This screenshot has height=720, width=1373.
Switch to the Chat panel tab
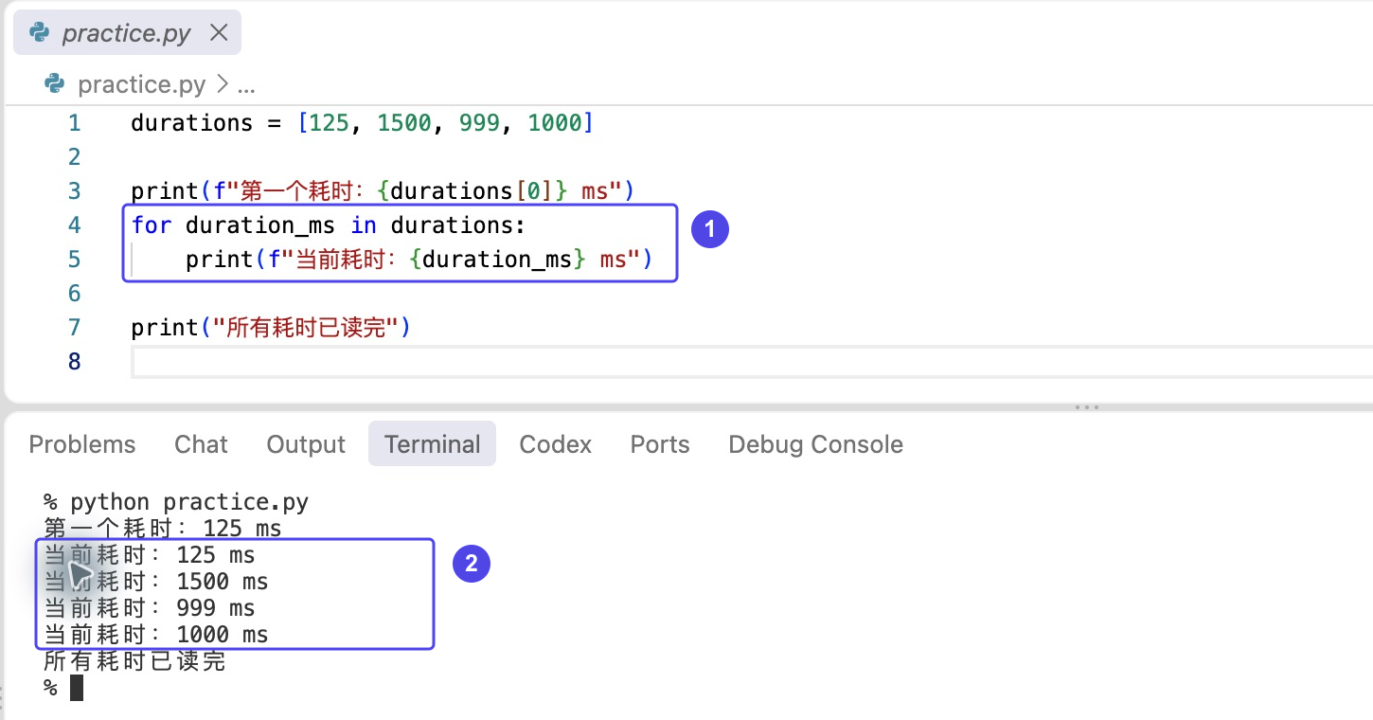click(x=201, y=444)
